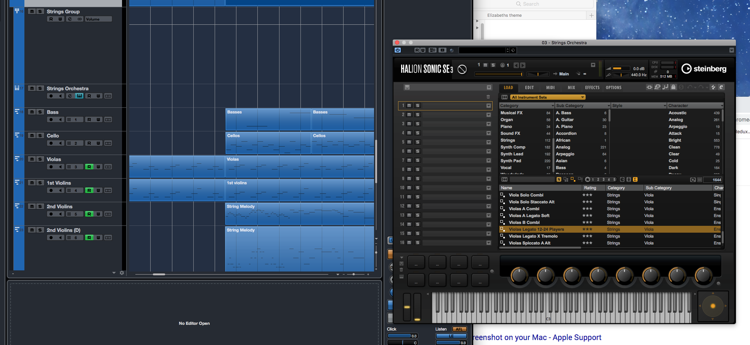
Task: Solo slot 1 in HALion slot rack
Action: tap(418, 105)
